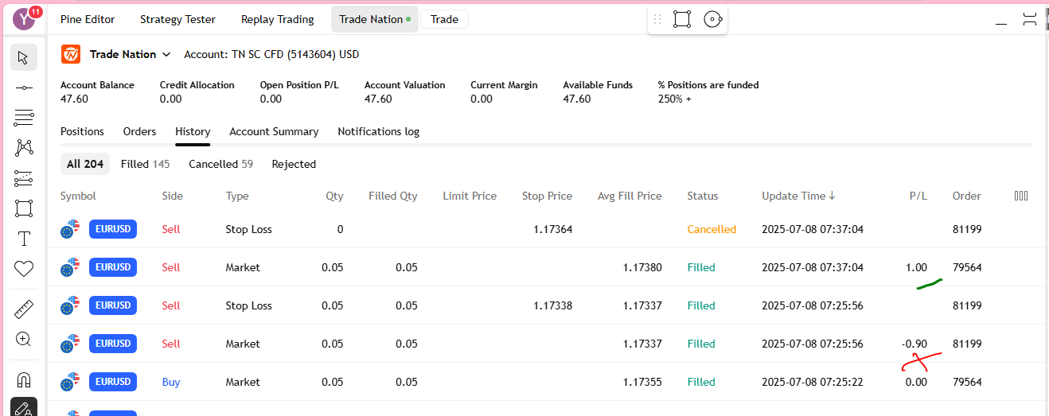The image size is (1049, 416).
Task: Toggle the All 204 history filter
Action: pos(85,164)
